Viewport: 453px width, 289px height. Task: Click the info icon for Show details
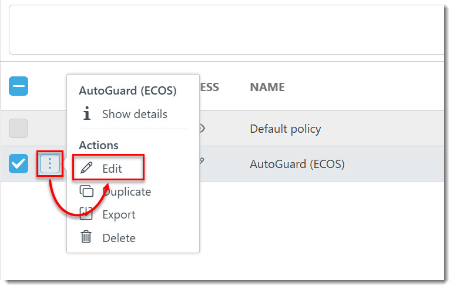point(87,113)
